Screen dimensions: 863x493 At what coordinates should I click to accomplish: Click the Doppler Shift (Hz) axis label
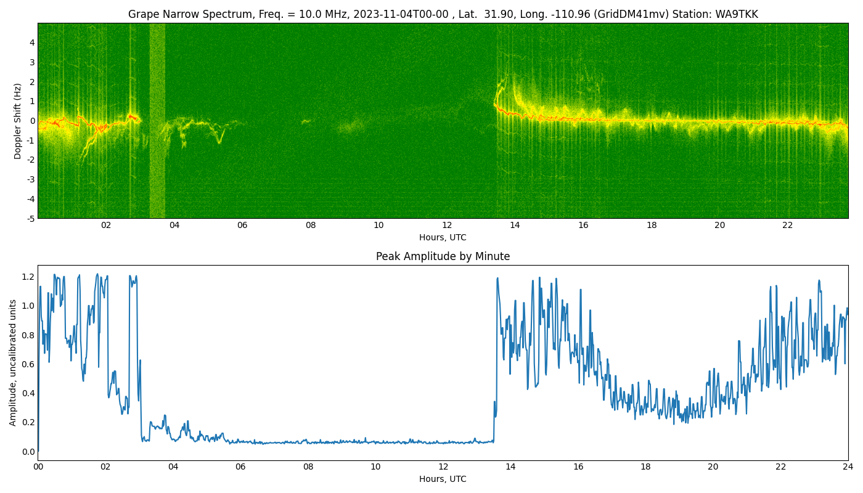tap(18, 121)
